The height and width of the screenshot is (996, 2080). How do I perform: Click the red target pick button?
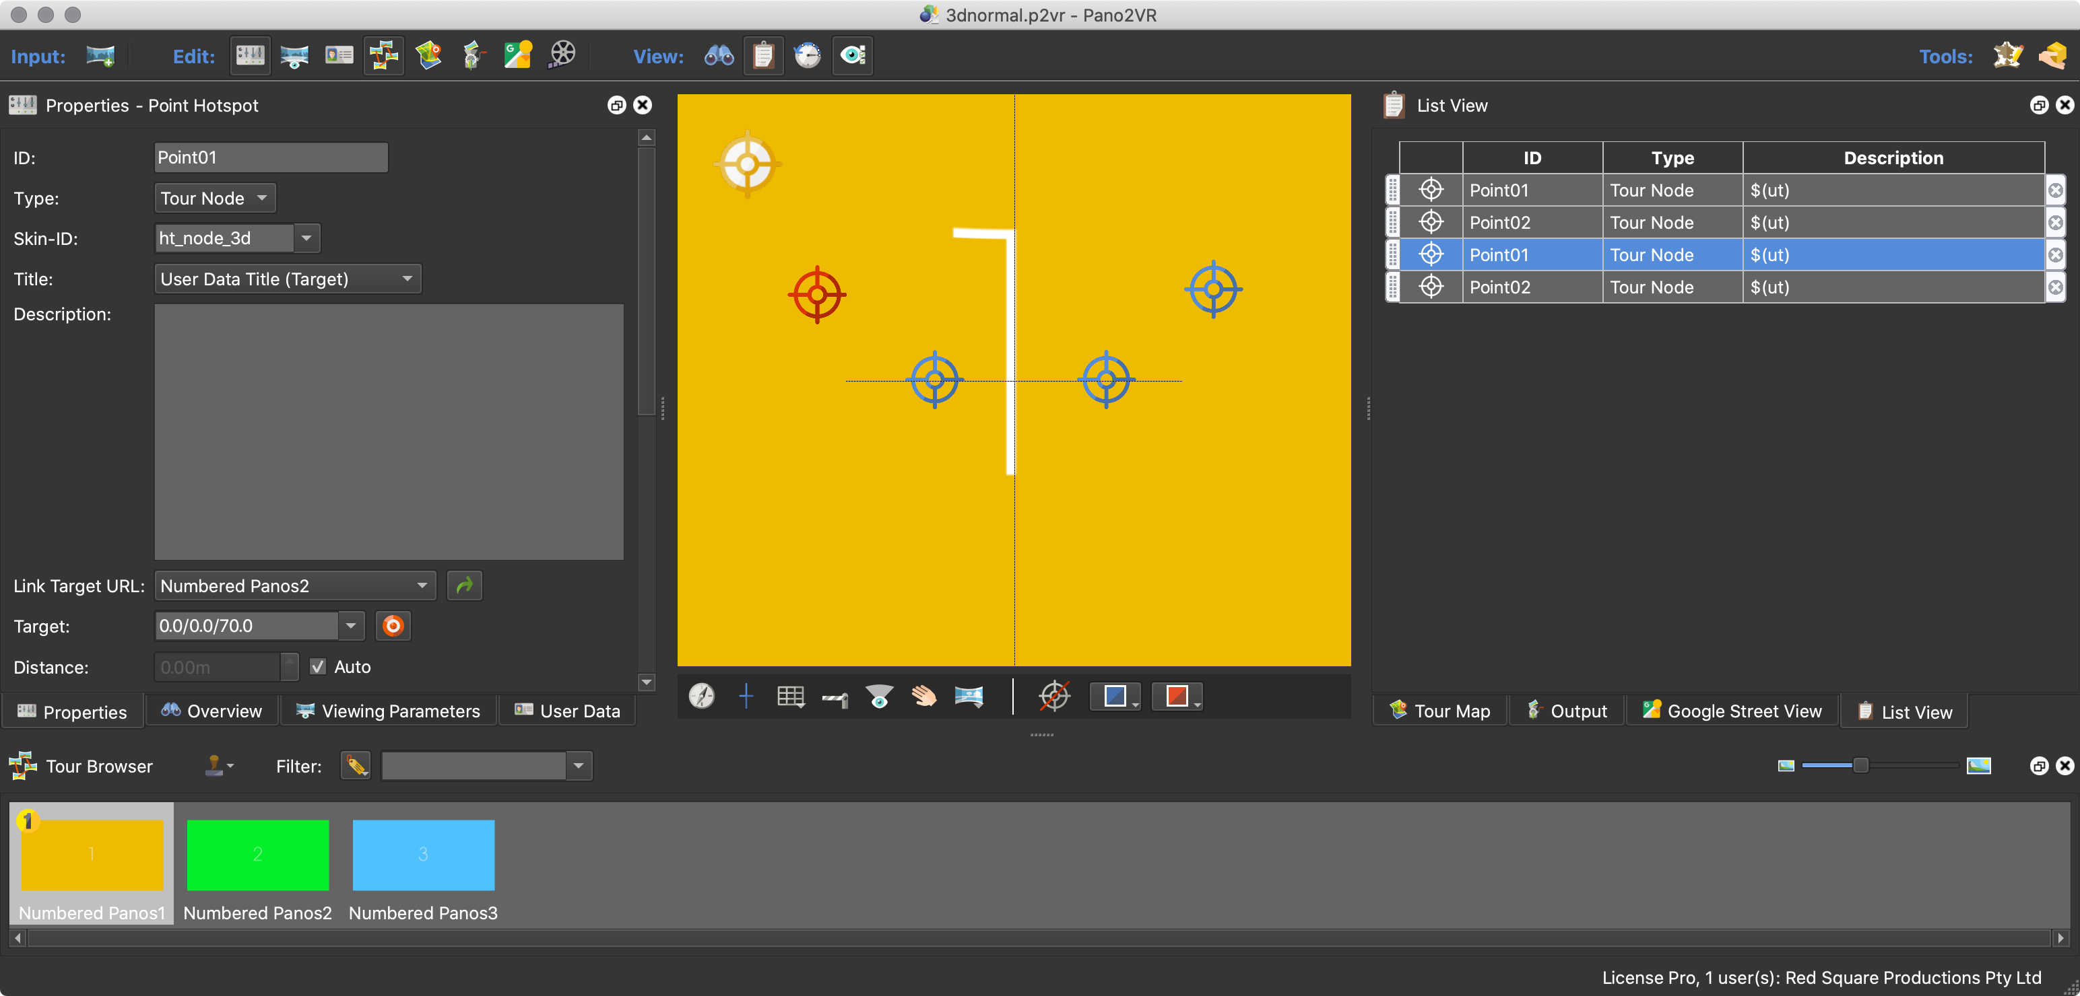[393, 626]
